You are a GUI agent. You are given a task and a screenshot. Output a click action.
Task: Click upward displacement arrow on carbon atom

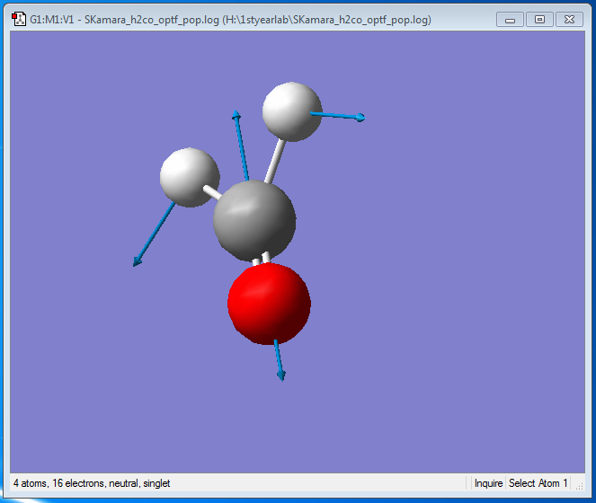(241, 146)
